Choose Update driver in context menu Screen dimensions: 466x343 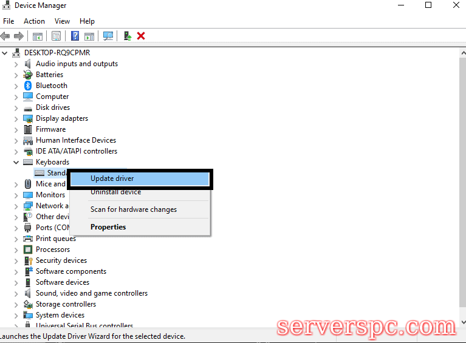tap(140, 178)
